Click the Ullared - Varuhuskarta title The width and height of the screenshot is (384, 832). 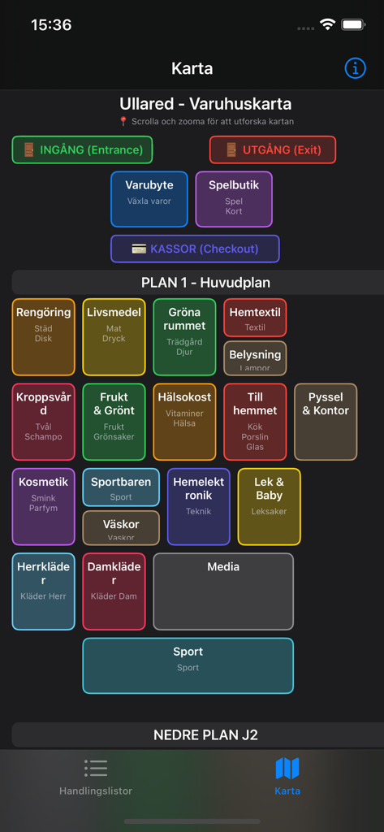[x=205, y=103]
